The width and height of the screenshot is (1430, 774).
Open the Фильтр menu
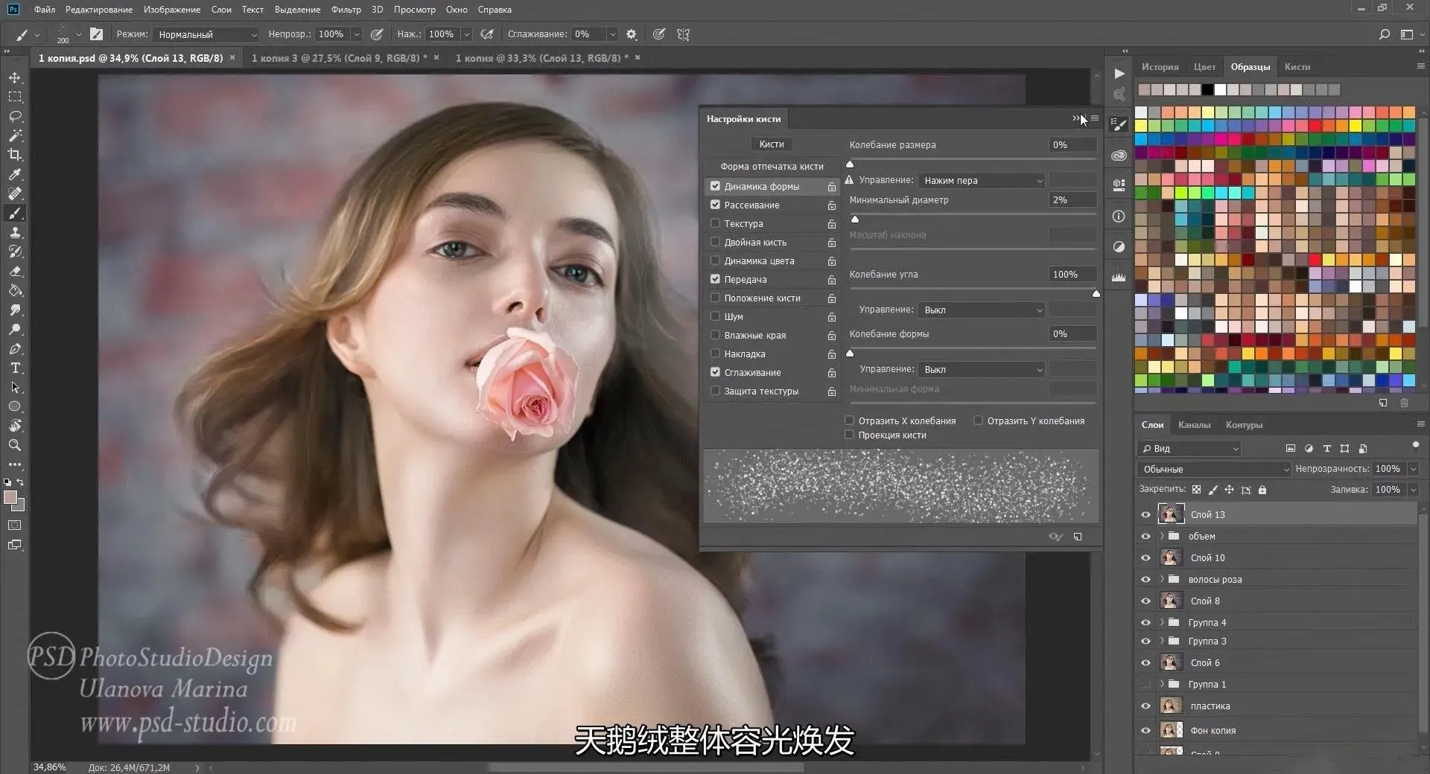click(x=346, y=10)
